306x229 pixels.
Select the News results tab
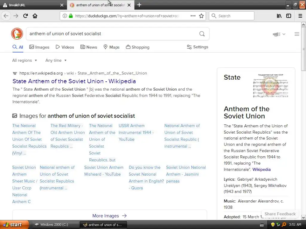[88, 47]
